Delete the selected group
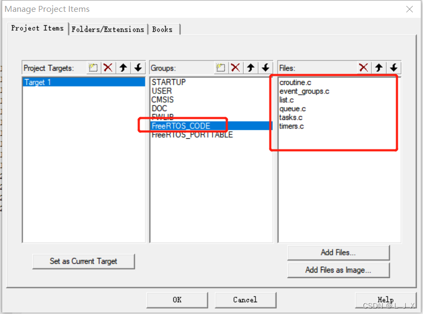The height and width of the screenshot is (314, 423). point(236,68)
